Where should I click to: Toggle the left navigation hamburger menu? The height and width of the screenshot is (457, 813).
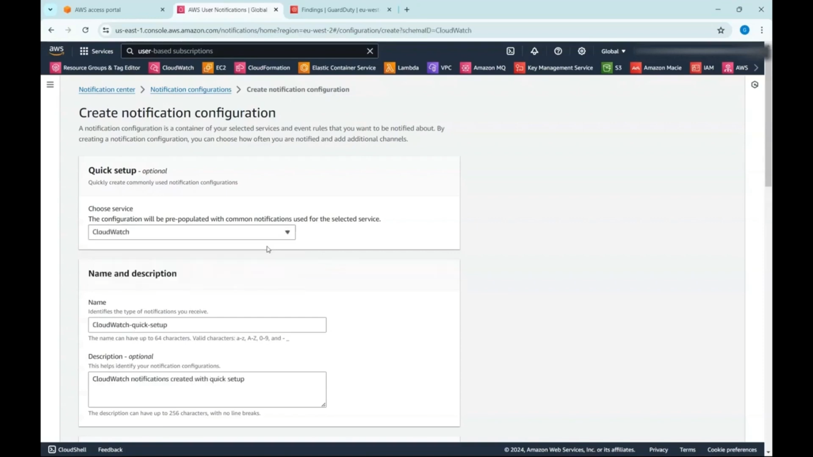point(50,84)
